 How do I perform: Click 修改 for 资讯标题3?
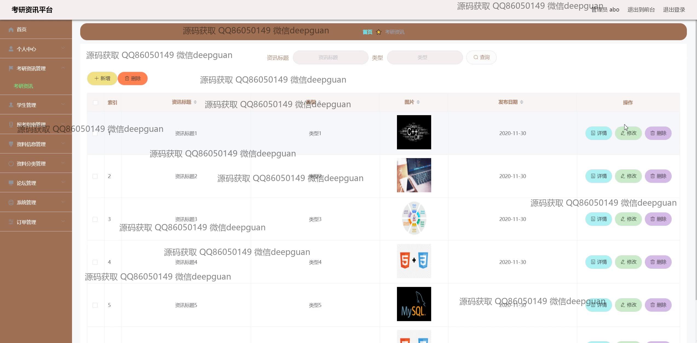628,219
